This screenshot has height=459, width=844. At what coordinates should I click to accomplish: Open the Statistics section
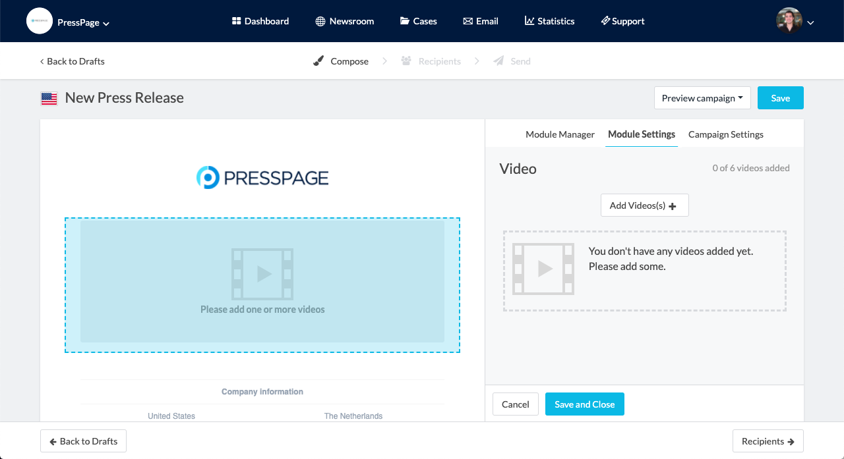click(550, 21)
